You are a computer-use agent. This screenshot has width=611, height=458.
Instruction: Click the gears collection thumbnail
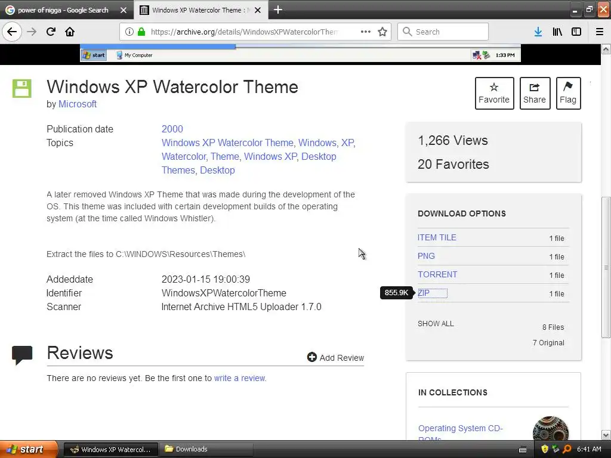click(x=550, y=428)
